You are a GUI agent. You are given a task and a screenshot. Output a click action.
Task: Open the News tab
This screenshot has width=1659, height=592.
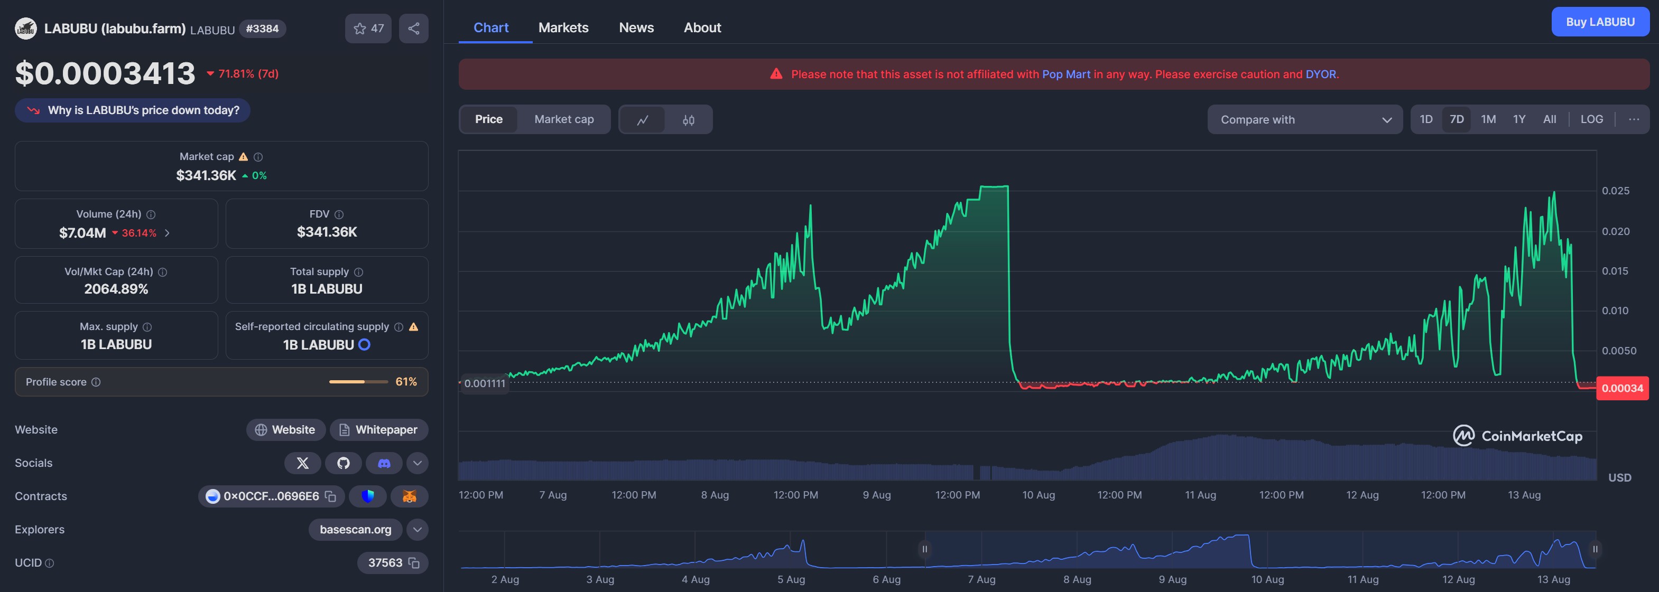[636, 27]
